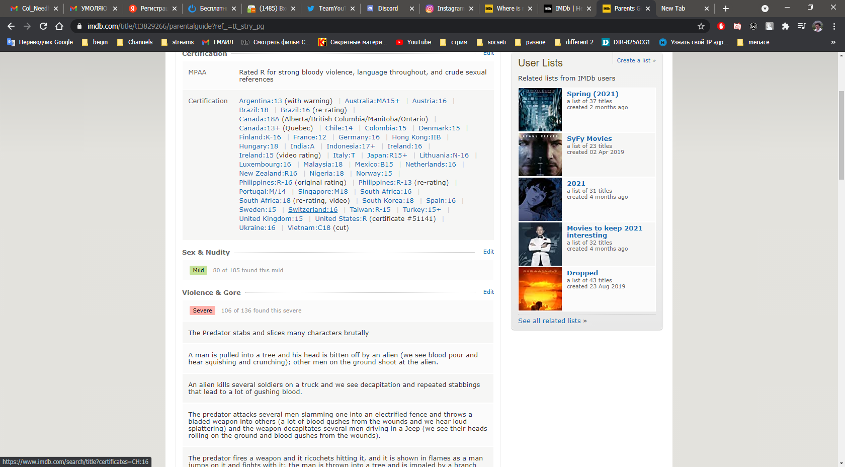
Task: Open the streams bookmark folder
Action: click(178, 42)
